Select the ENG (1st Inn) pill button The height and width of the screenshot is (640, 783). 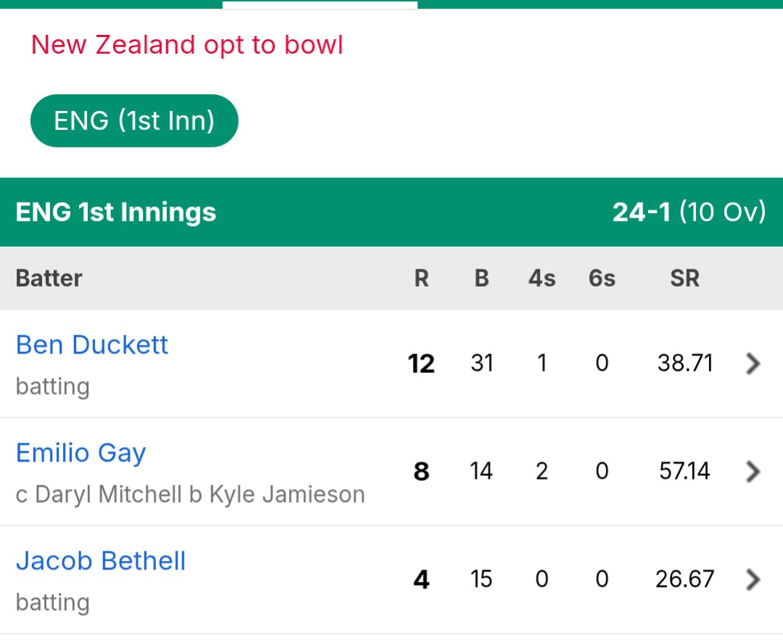[134, 120]
